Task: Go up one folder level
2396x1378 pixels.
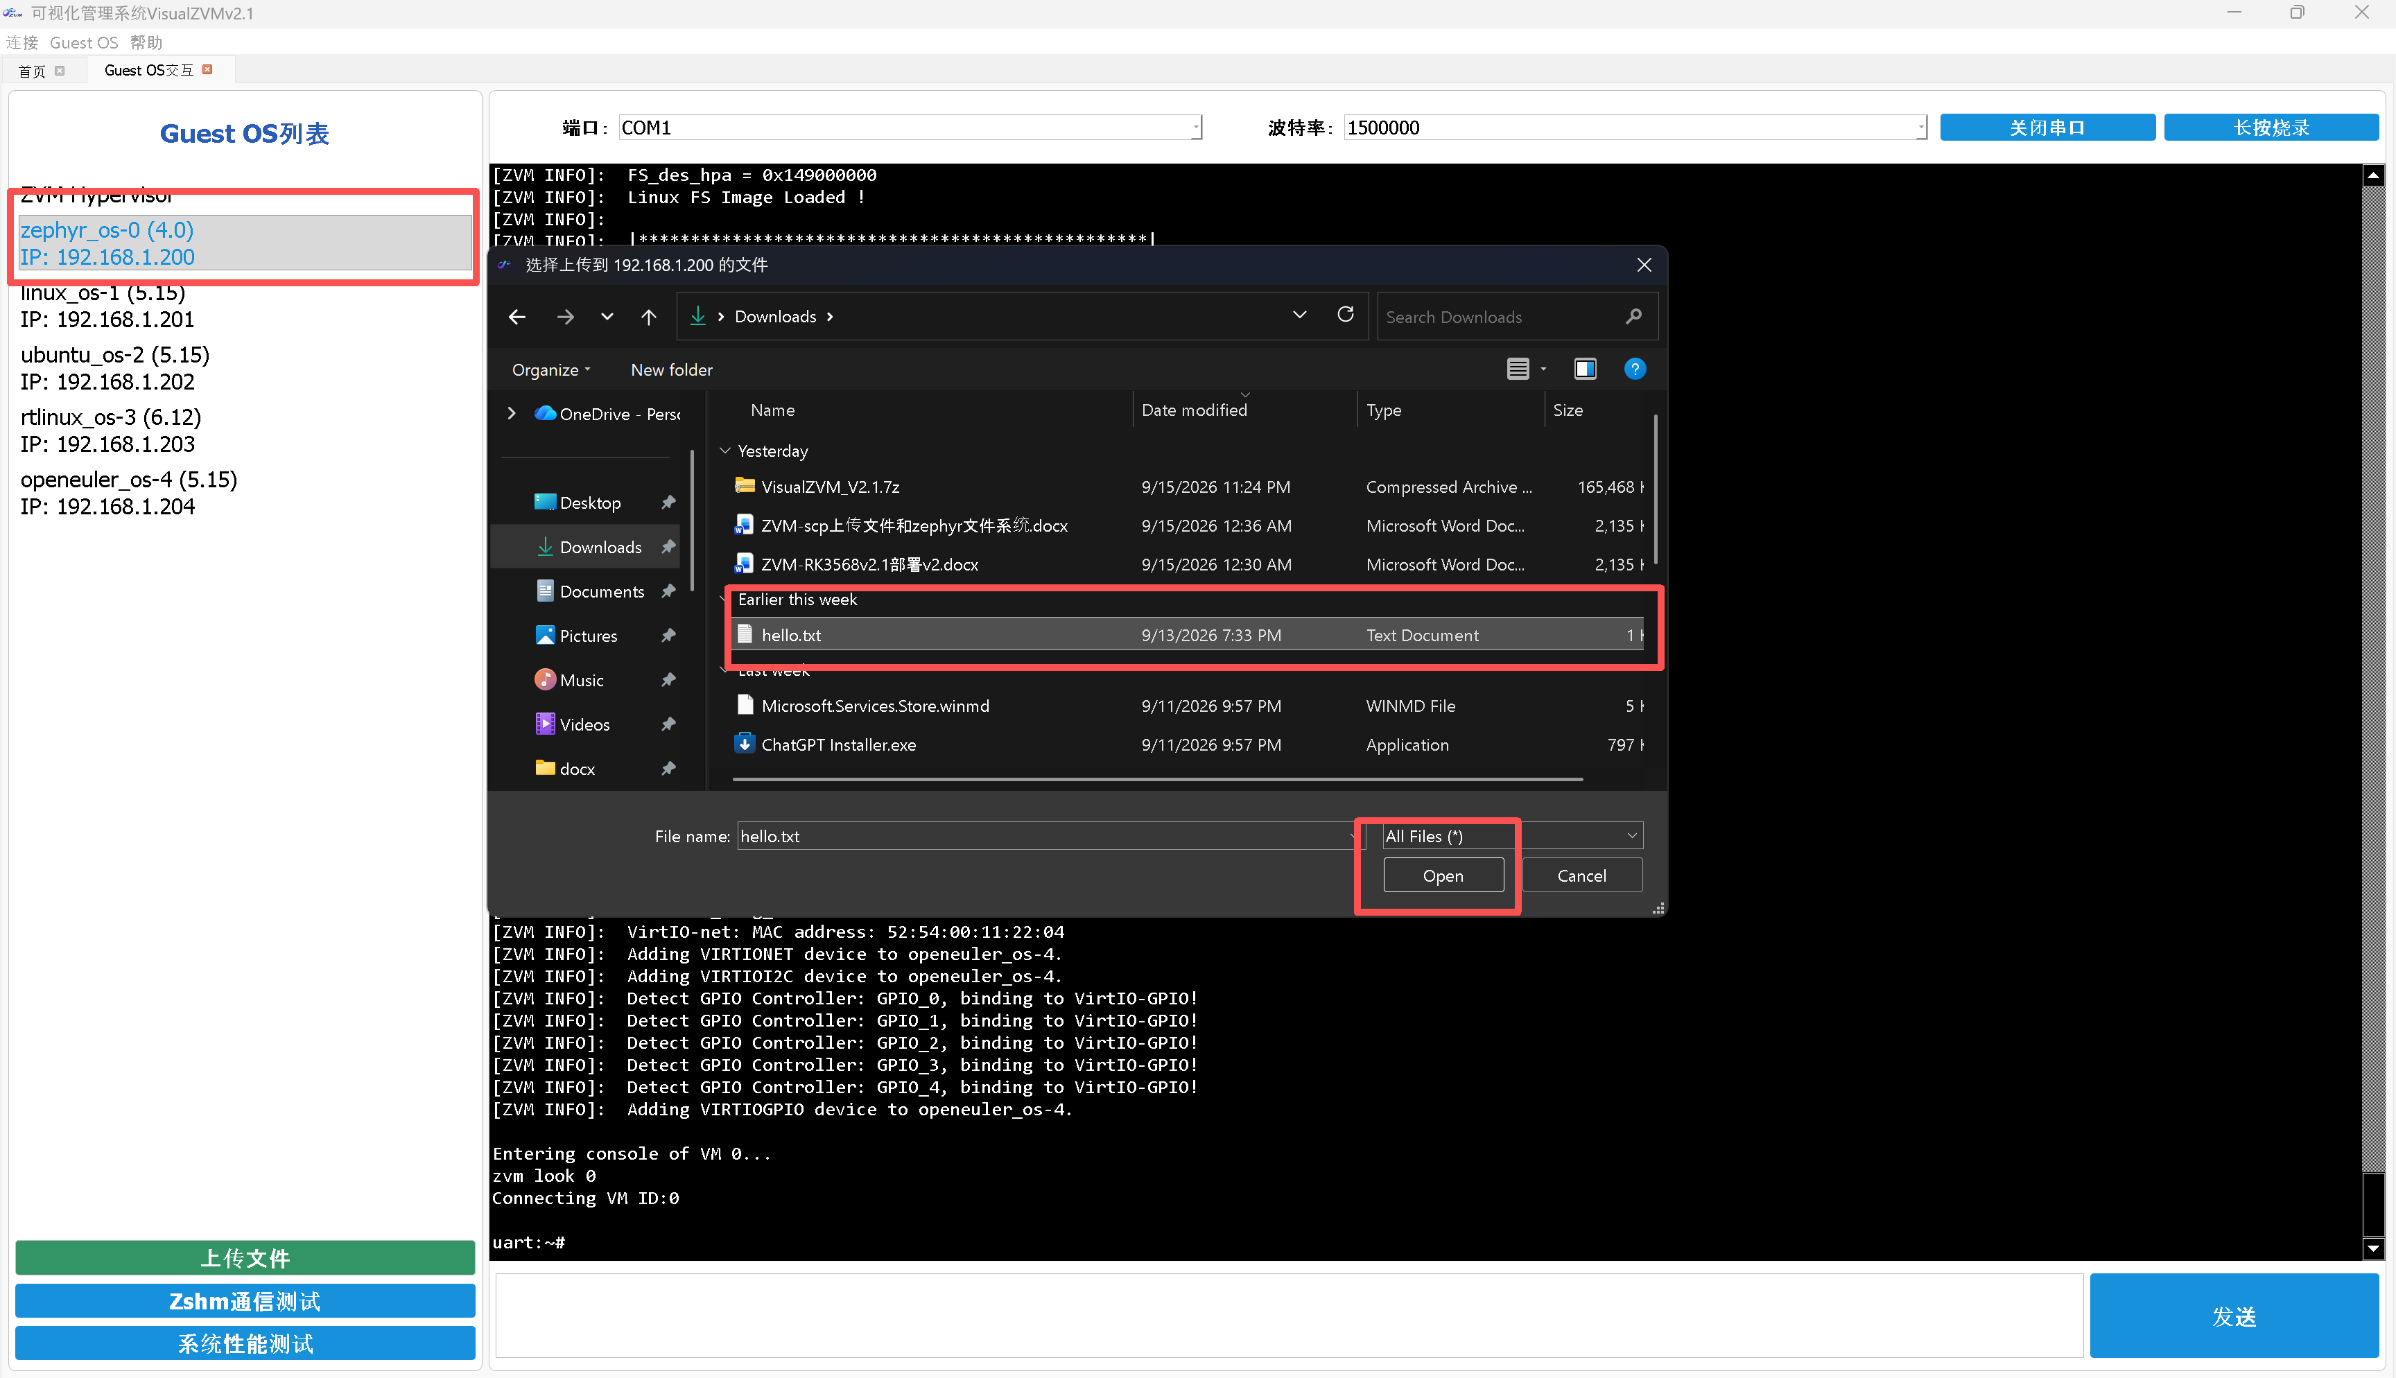Action: [648, 317]
